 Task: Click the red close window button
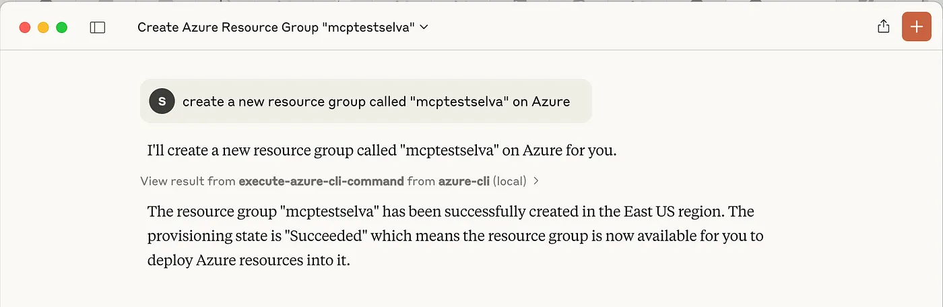(25, 28)
